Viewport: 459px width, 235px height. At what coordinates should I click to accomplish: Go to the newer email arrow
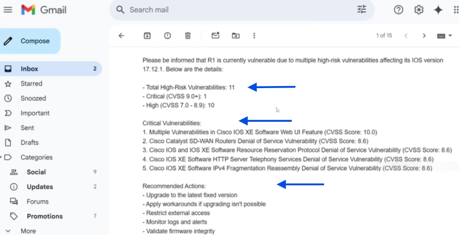pyautogui.click(x=406, y=36)
